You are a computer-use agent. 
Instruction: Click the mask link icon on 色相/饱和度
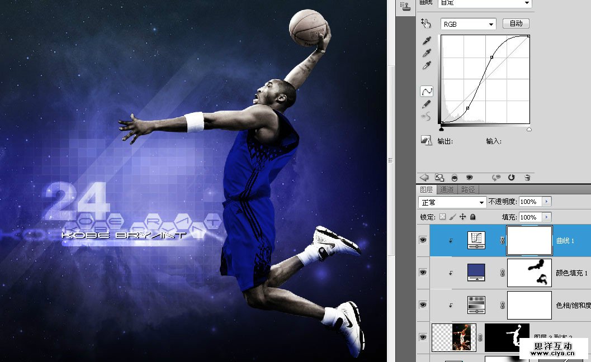point(502,305)
